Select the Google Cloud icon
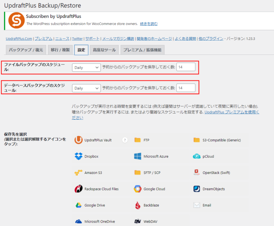 tap(138, 189)
